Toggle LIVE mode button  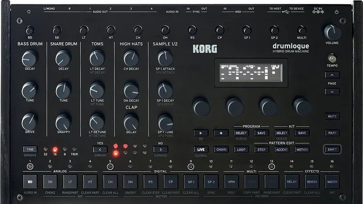[x=201, y=150]
